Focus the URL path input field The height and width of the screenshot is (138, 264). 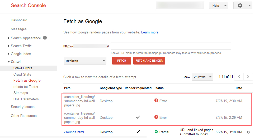tap(171, 46)
